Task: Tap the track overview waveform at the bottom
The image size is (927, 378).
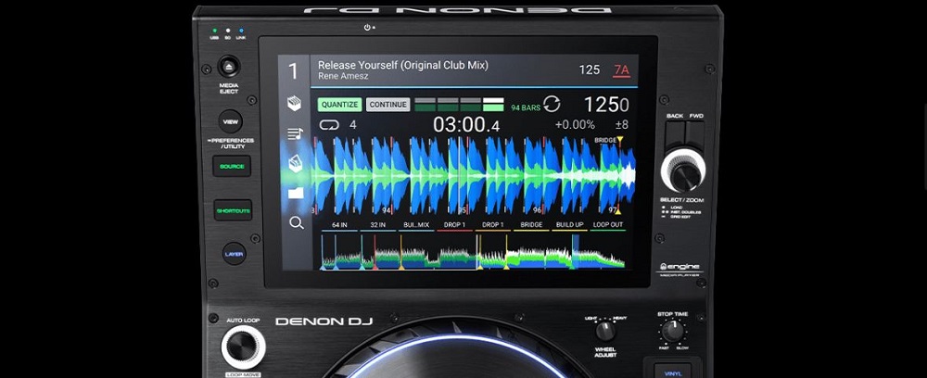Action: [473, 252]
